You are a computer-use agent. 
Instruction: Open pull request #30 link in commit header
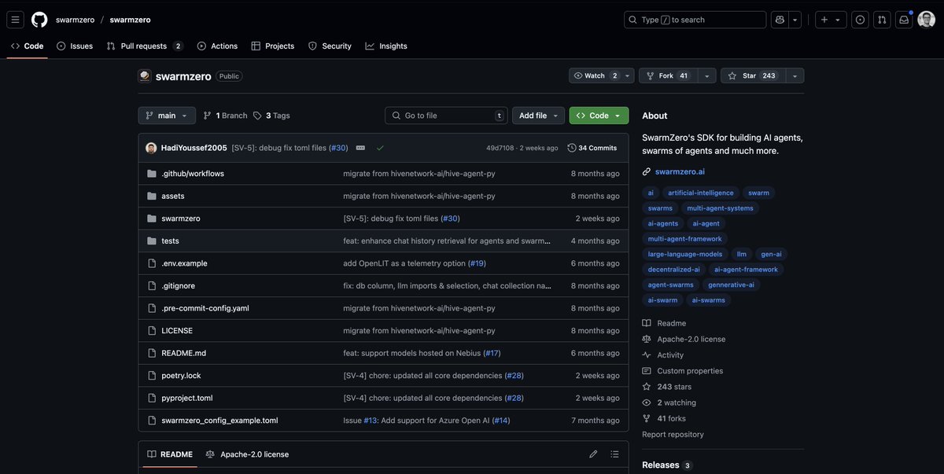pos(338,148)
